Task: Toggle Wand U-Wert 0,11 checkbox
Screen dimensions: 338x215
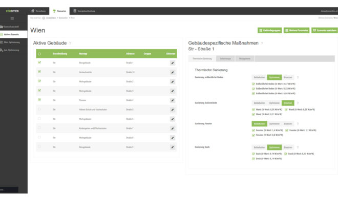Action: click(x=253, y=114)
